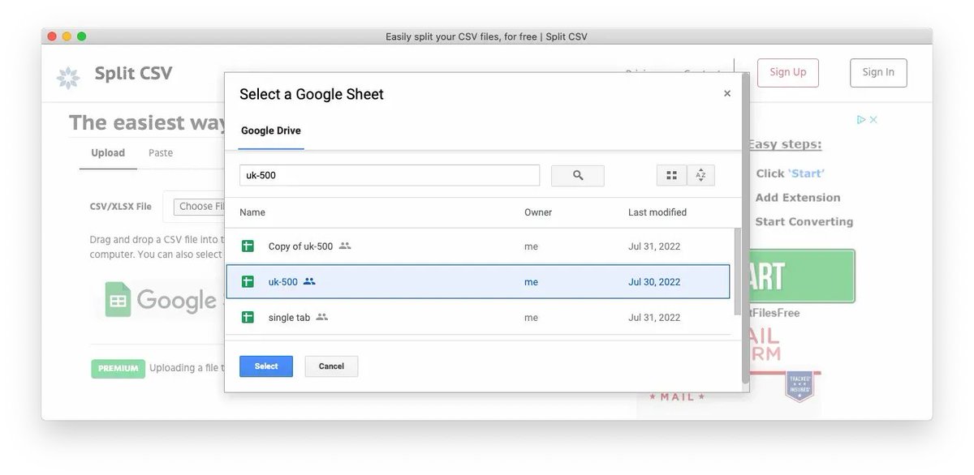Click the Split CSV site title
Image resolution: width=974 pixels, height=475 pixels.
(x=133, y=73)
